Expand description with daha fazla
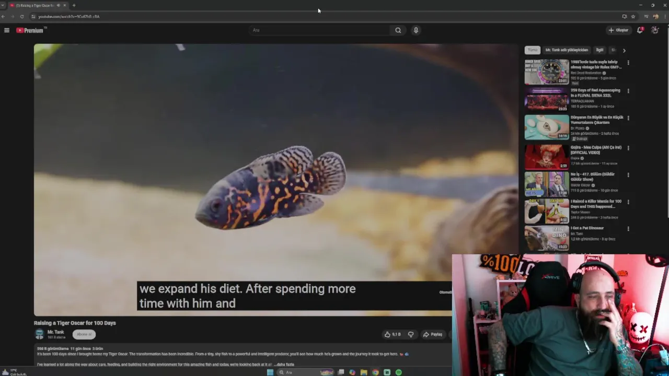This screenshot has width=669, height=376. point(285,365)
